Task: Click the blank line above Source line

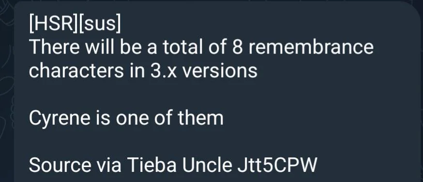Action: 173,141
